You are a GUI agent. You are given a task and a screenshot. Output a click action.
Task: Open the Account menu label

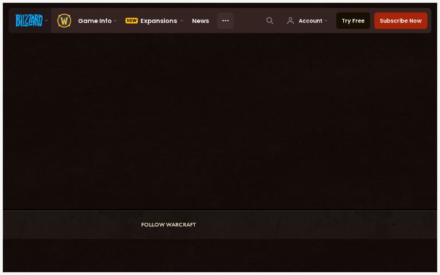point(310,21)
